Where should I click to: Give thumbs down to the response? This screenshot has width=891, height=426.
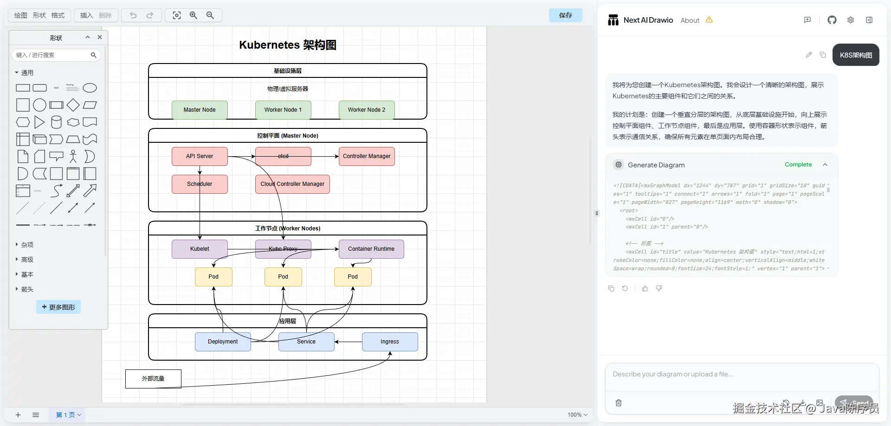[659, 288]
